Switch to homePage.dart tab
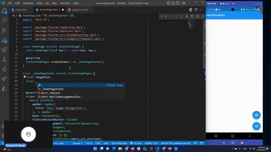Image resolution: width=271 pixels, height=152 pixels. tap(50, 10)
